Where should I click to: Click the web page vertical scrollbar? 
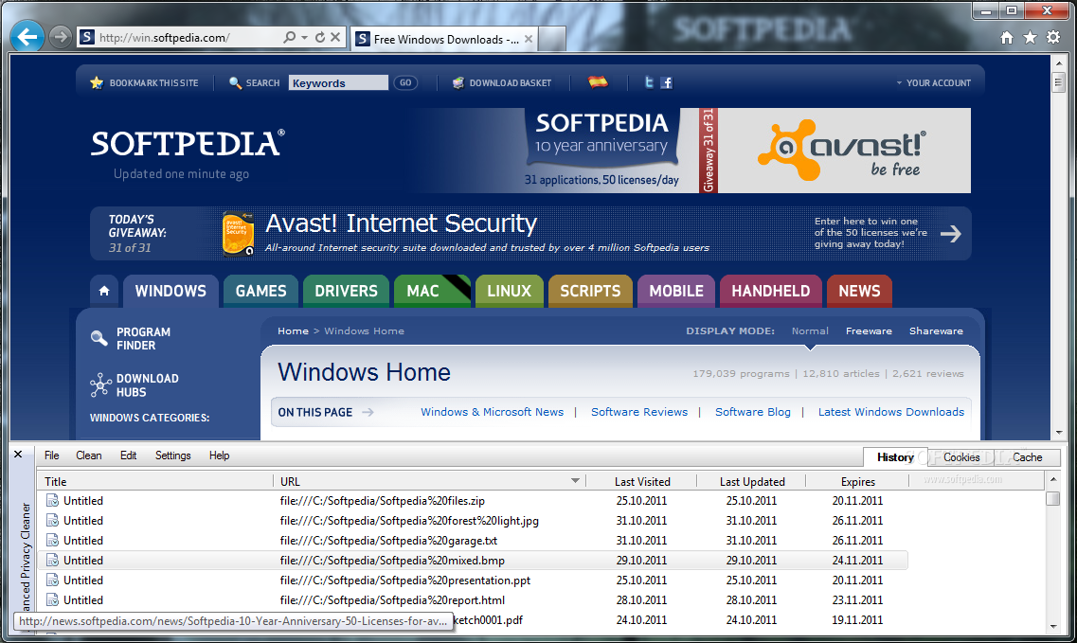[x=1058, y=247]
